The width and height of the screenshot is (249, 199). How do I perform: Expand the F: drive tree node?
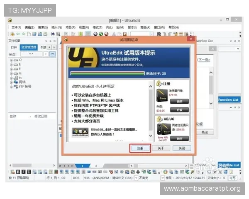tap(11, 69)
